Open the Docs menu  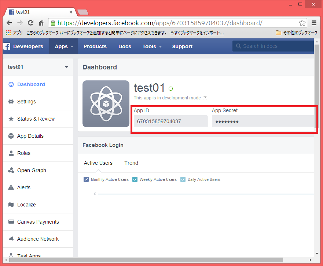(125, 46)
